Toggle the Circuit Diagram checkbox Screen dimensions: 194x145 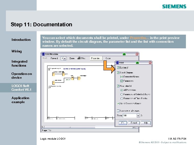click(x=118, y=73)
